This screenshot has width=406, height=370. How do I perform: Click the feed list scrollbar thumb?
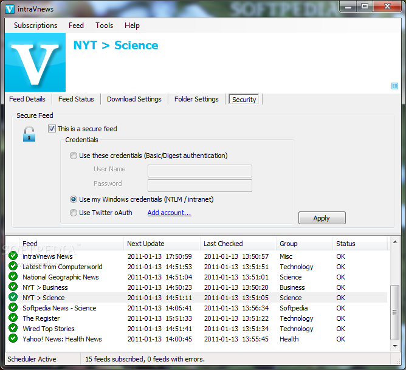point(395,312)
